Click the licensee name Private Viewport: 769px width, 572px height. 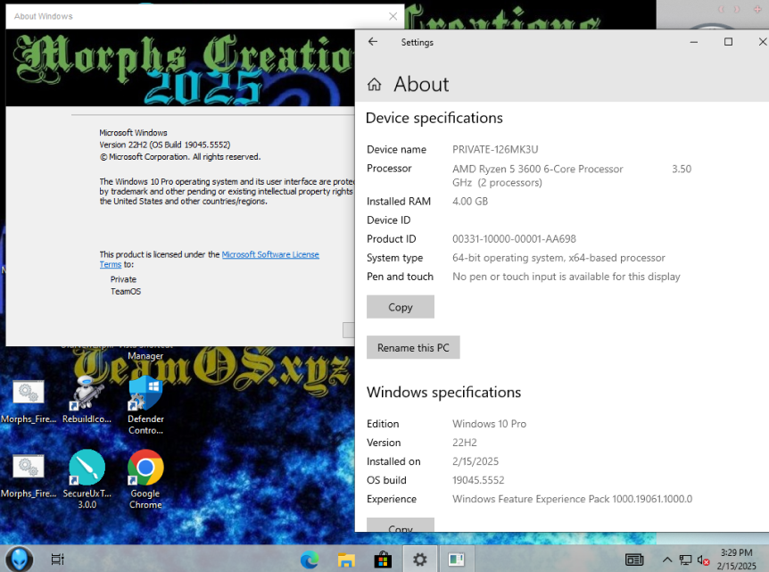point(123,279)
